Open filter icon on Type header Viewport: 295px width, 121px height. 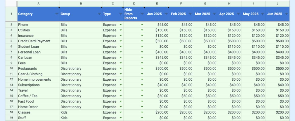121,14
